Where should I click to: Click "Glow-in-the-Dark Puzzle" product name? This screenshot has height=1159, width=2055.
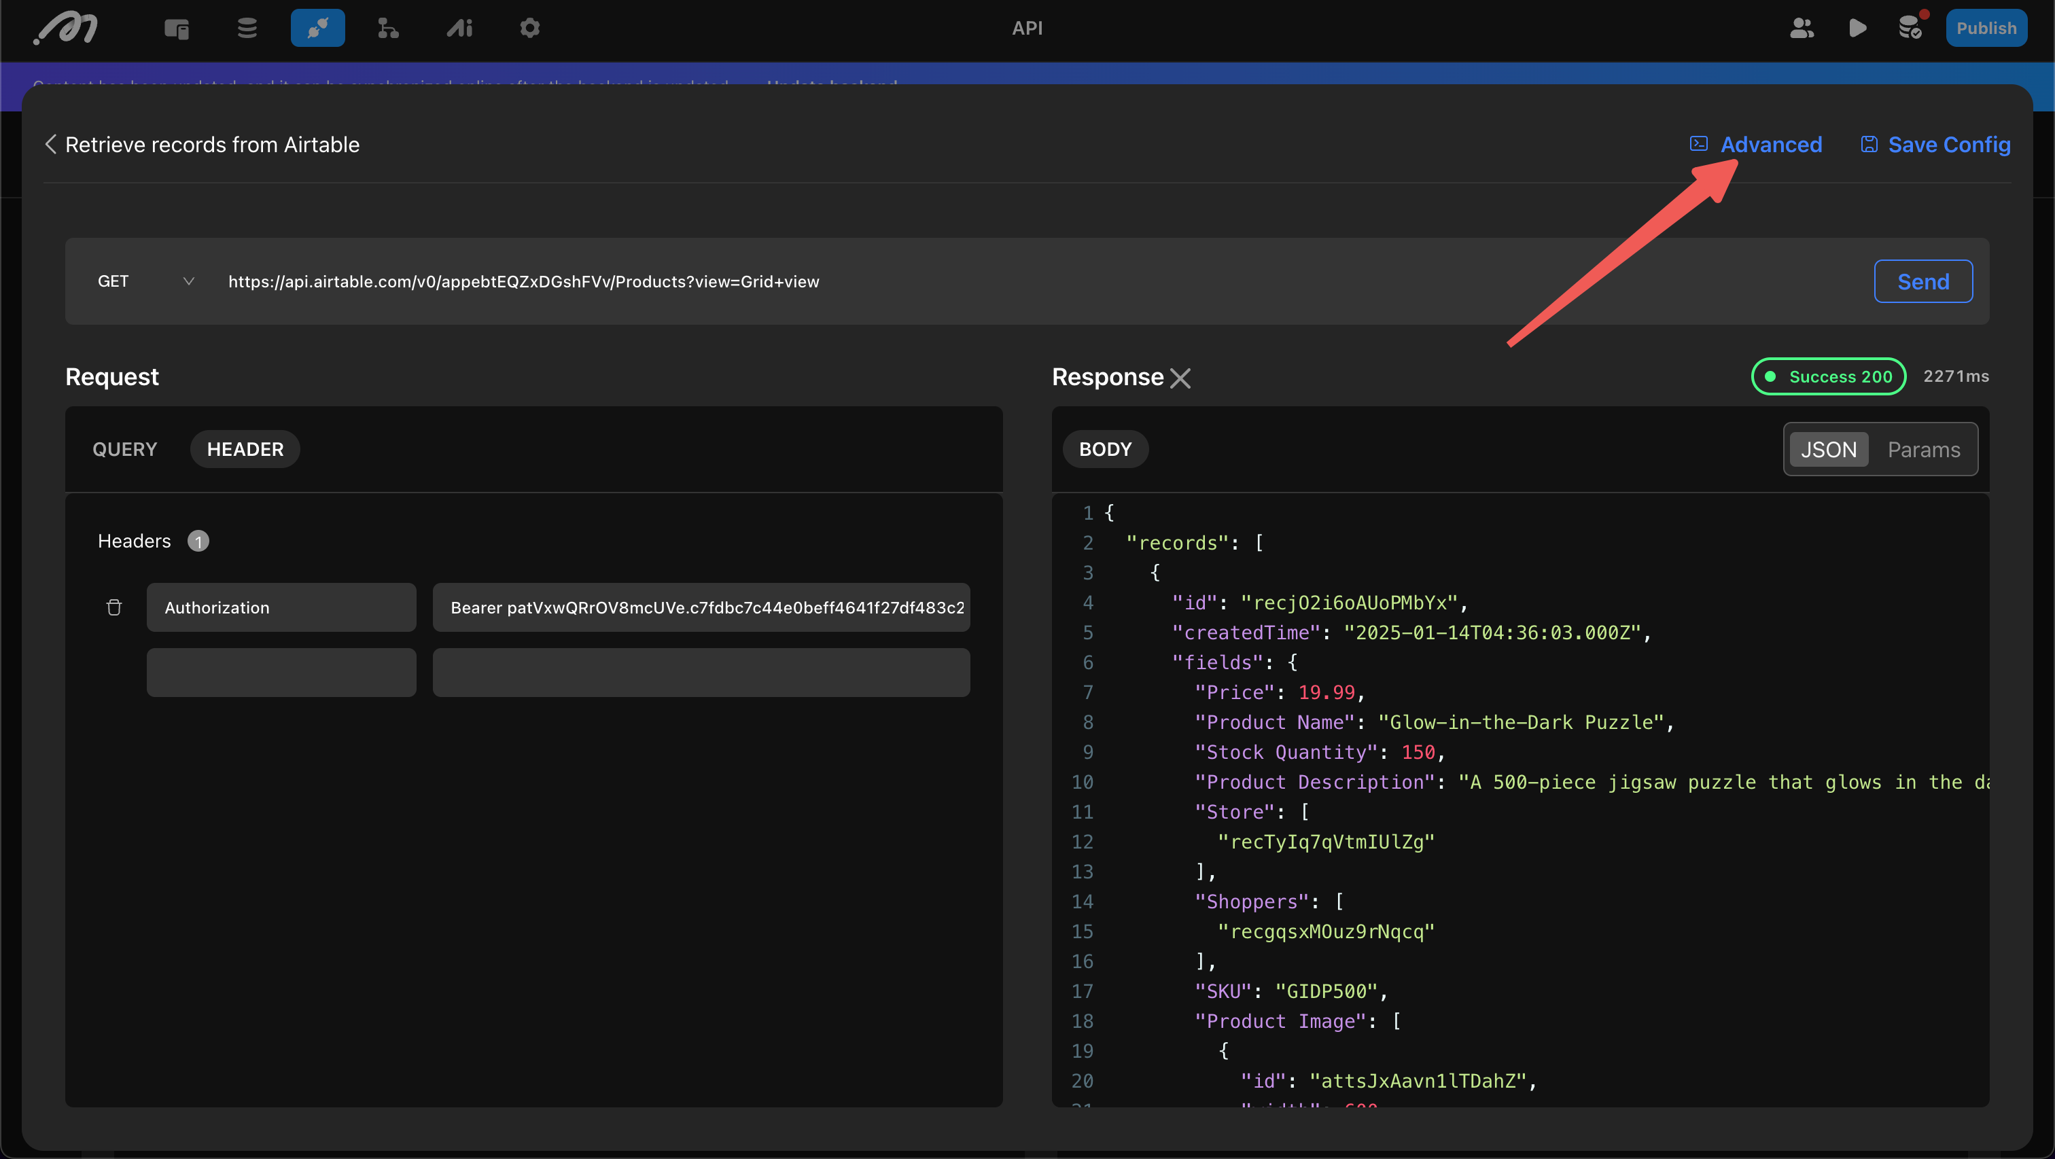click(1520, 723)
